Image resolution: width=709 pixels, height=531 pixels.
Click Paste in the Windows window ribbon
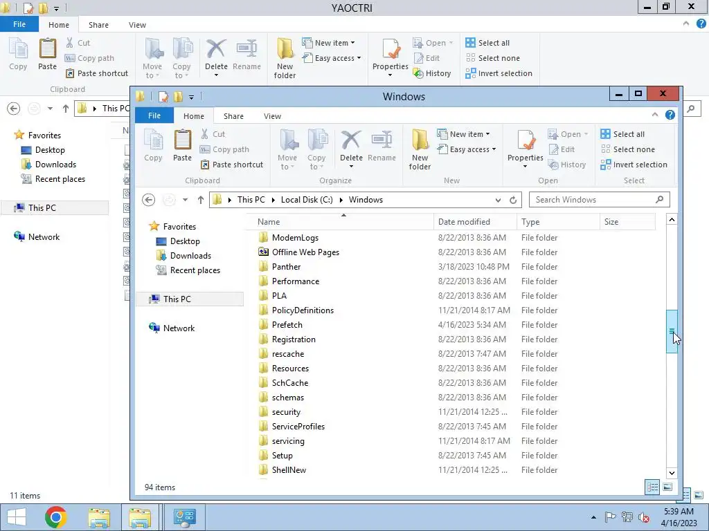[x=182, y=145]
